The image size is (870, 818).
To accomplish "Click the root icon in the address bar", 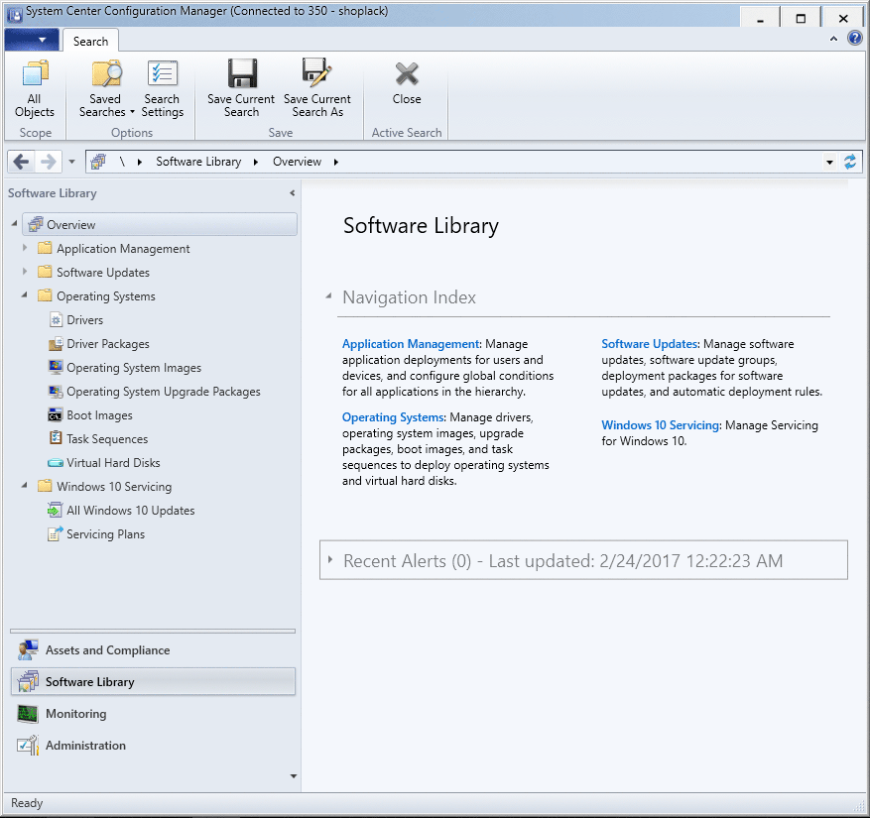I will [x=99, y=162].
